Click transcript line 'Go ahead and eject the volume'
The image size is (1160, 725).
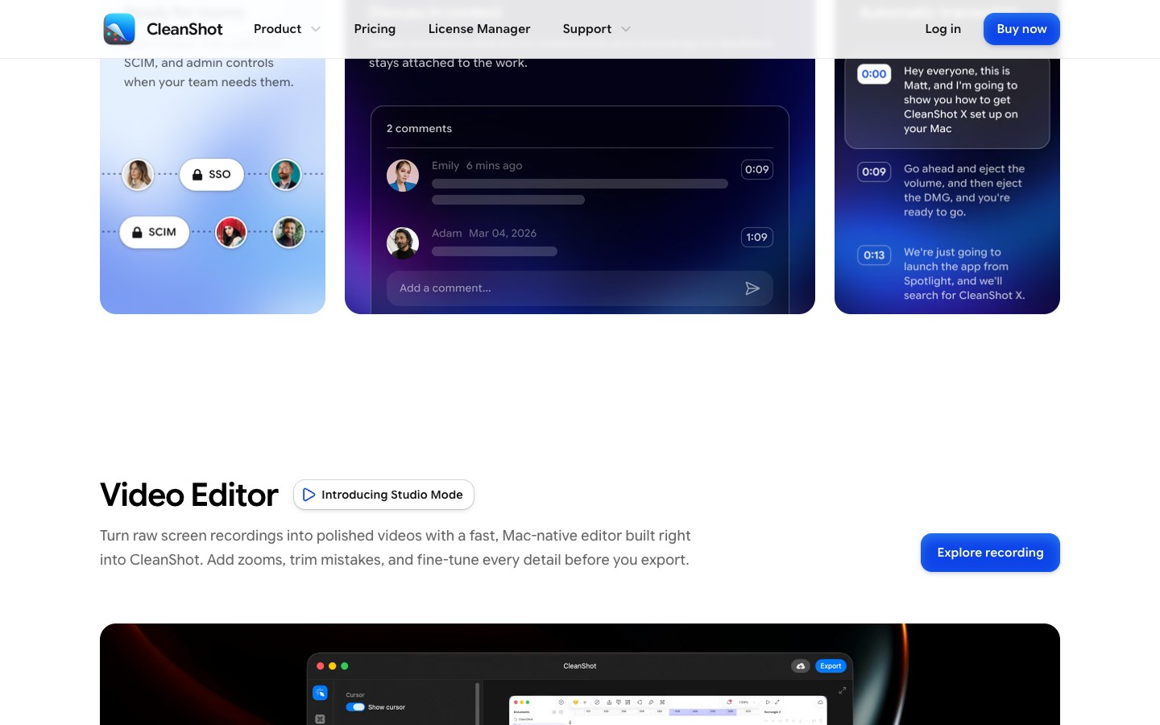[964, 190]
